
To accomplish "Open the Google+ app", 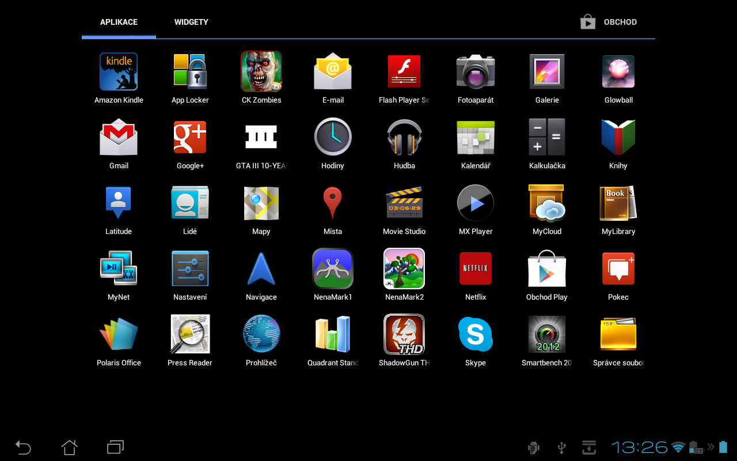I will [x=190, y=137].
